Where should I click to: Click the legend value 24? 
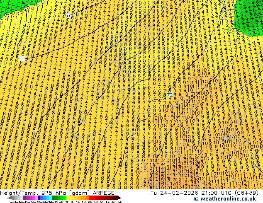tap(90, 202)
